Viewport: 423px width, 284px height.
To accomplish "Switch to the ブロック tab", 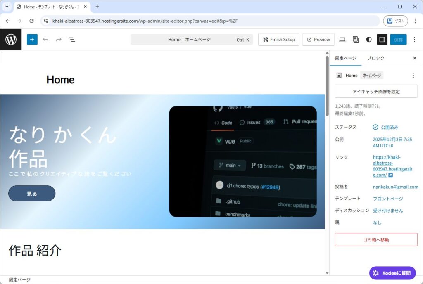I will point(375,58).
